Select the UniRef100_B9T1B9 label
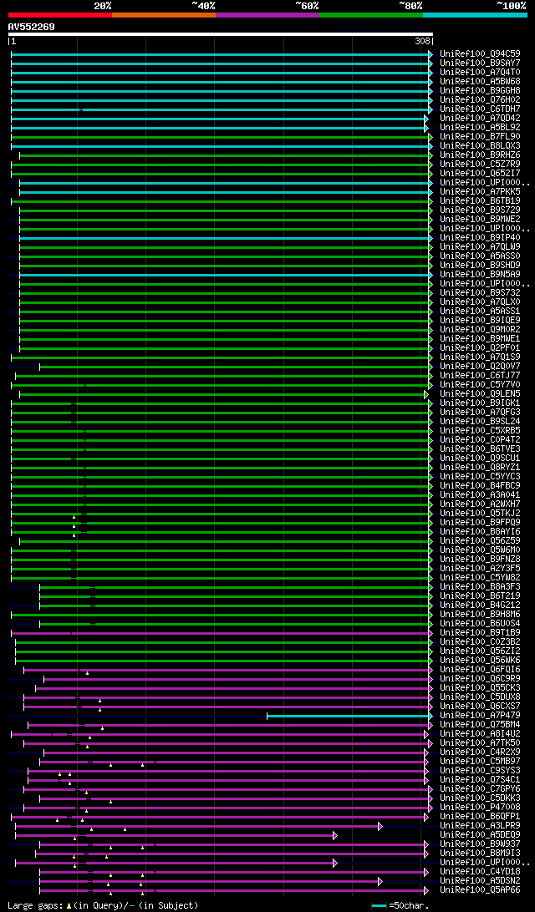 click(481, 633)
